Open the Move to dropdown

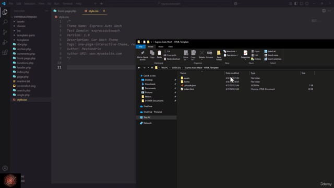point(186,55)
